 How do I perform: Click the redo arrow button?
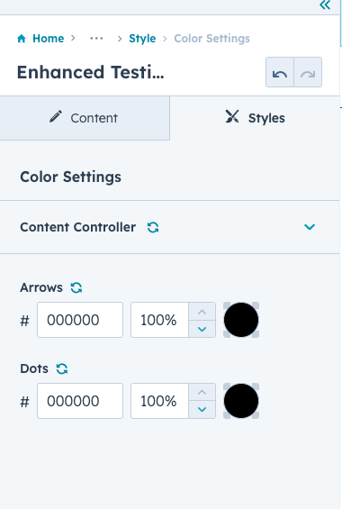tap(308, 72)
